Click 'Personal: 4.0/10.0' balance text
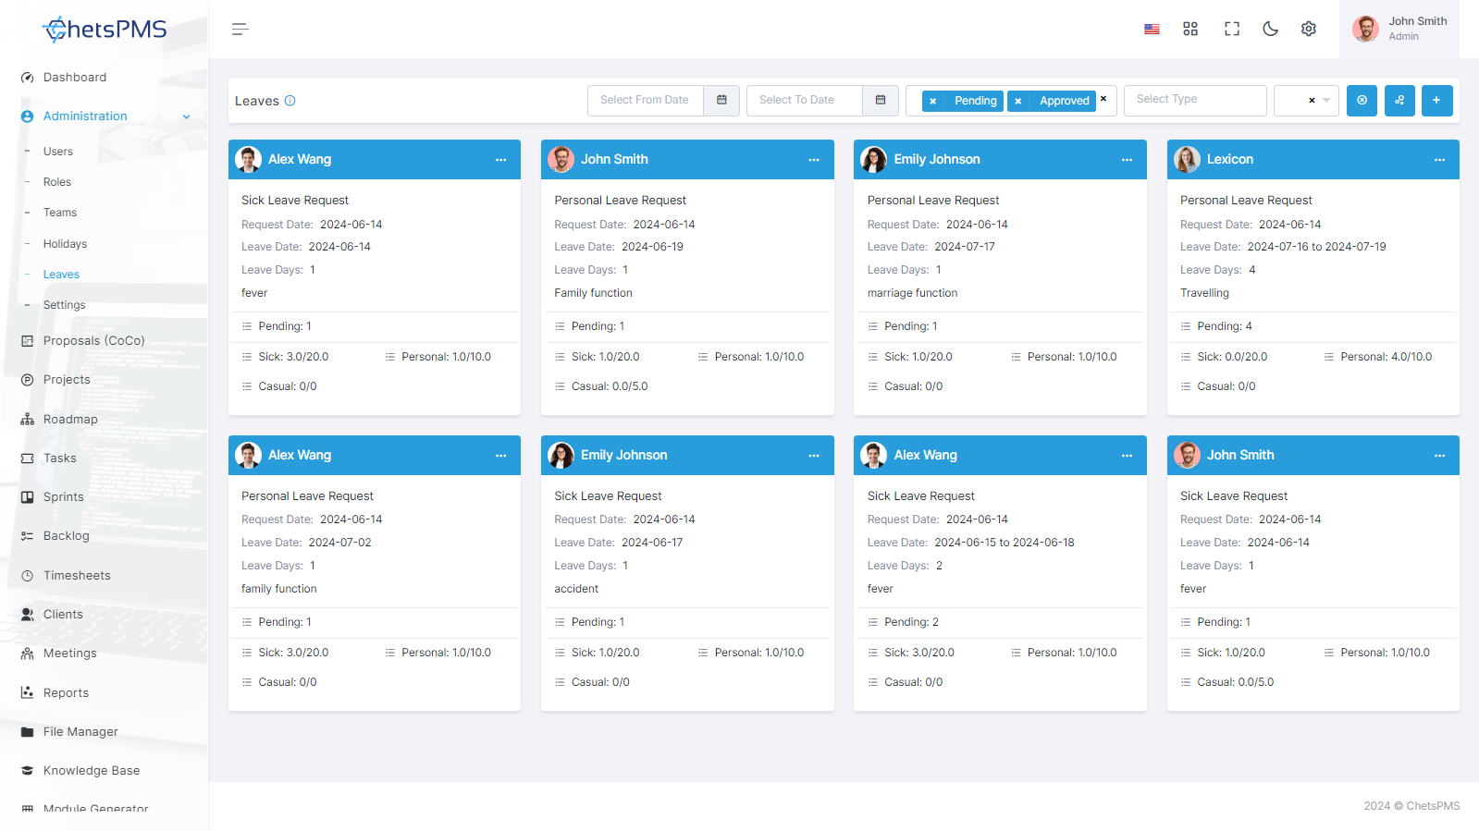The image size is (1479, 831). point(1386,357)
